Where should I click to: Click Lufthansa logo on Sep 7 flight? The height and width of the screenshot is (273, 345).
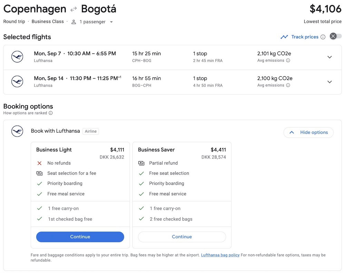click(17, 57)
